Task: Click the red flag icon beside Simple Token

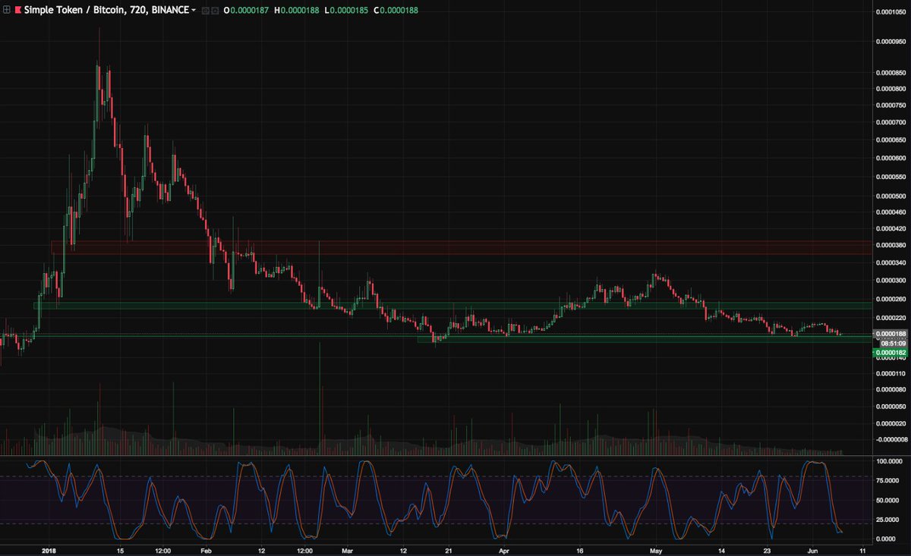Action: point(17,10)
